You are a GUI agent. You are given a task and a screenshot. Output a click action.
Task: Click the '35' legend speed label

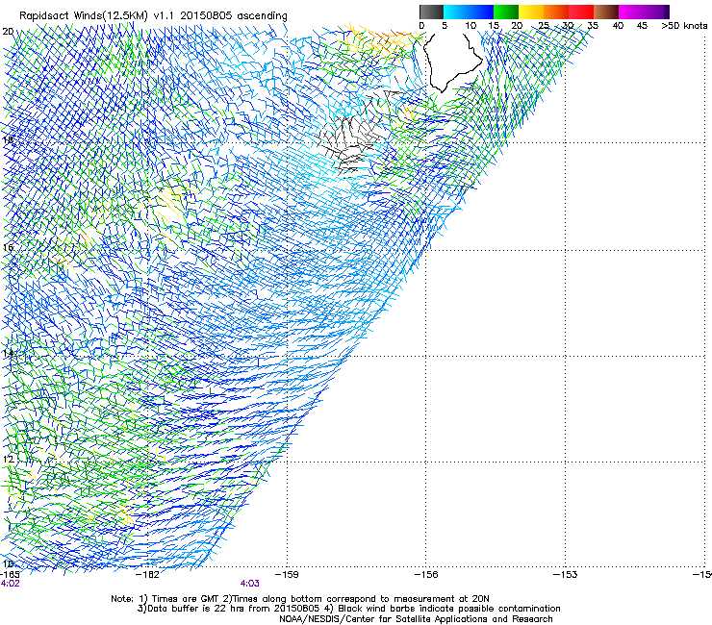(x=593, y=26)
